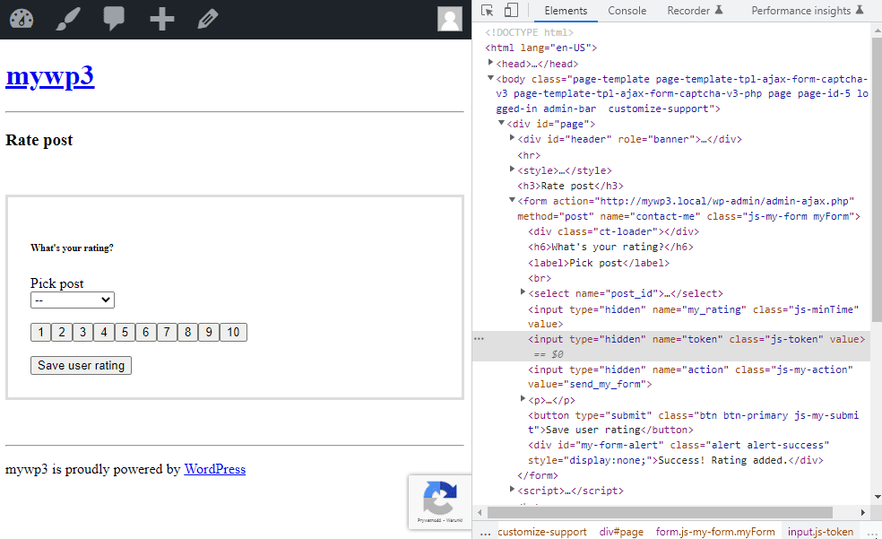Viewport: 882px width, 539px height.
Task: Open the Pick post dropdown
Action: click(72, 300)
